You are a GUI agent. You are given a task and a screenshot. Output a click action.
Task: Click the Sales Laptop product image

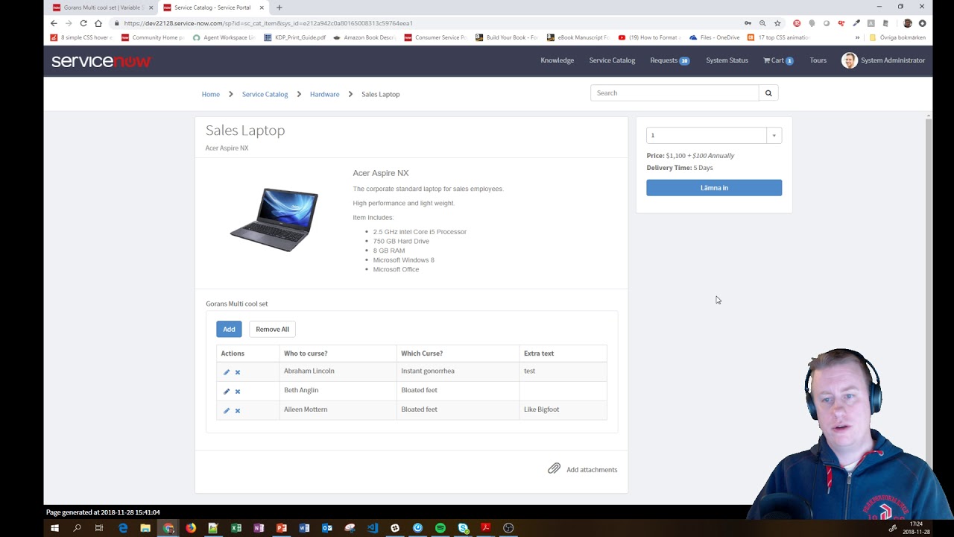click(274, 219)
